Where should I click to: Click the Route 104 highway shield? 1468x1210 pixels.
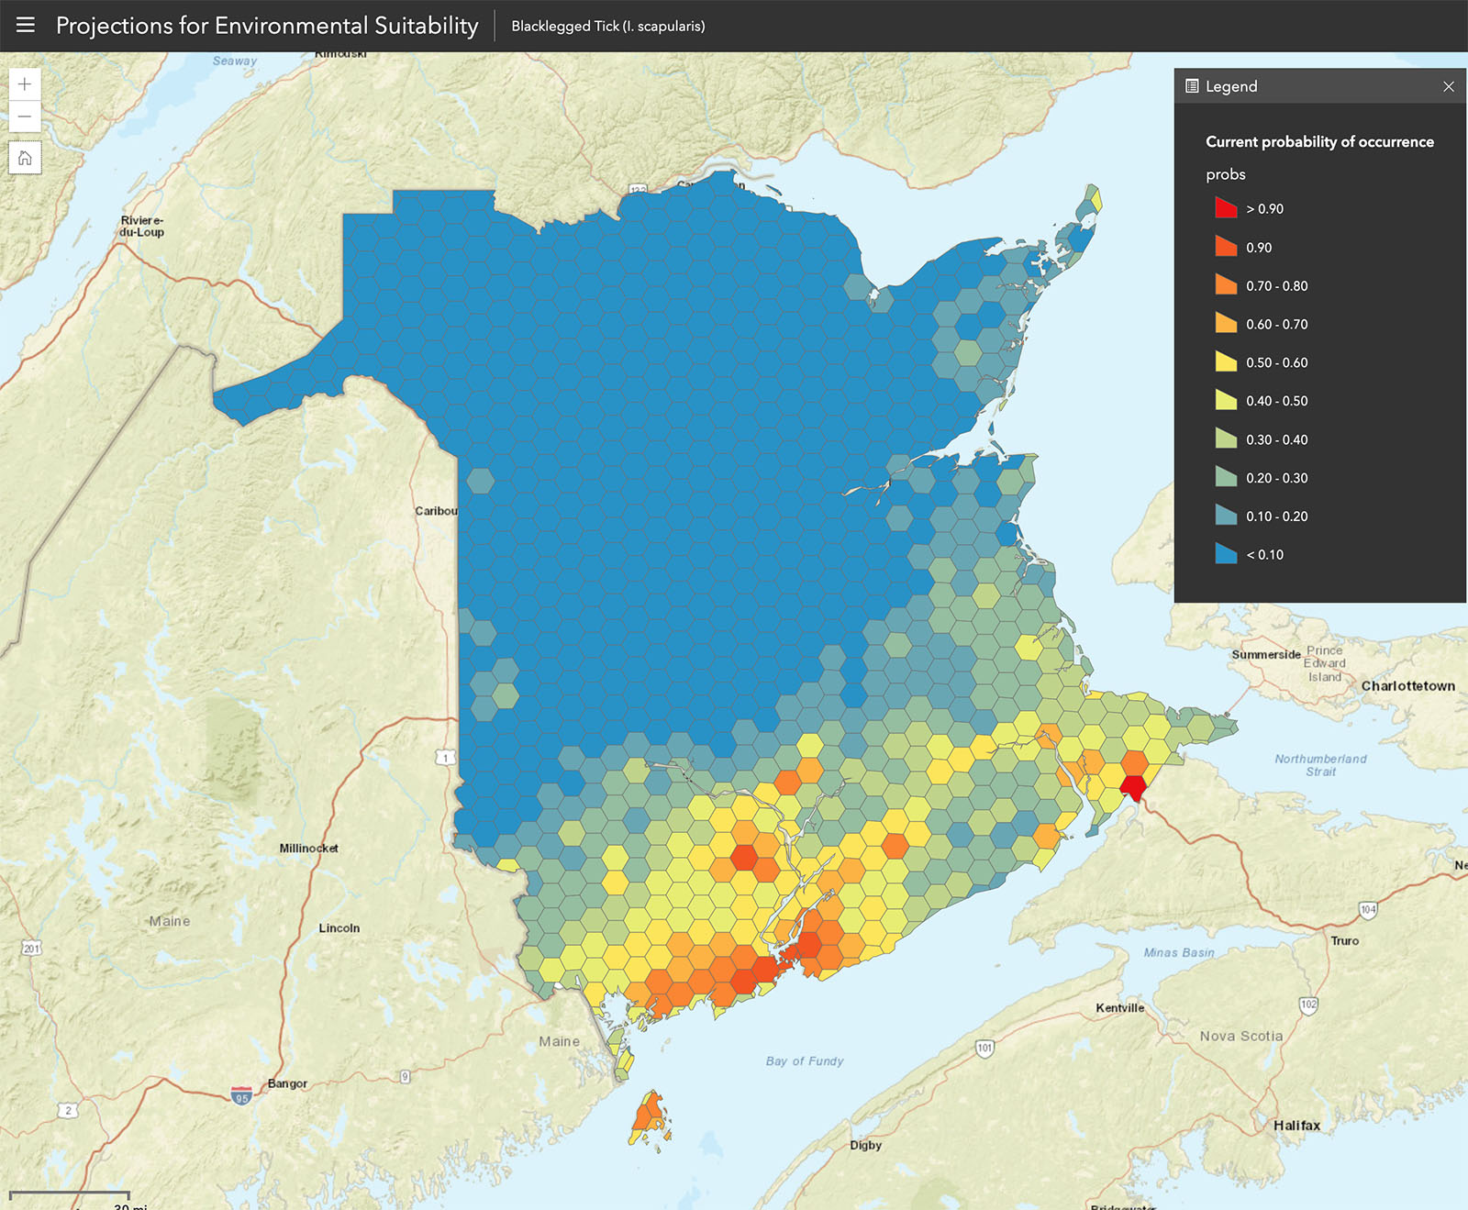[x=1368, y=910]
